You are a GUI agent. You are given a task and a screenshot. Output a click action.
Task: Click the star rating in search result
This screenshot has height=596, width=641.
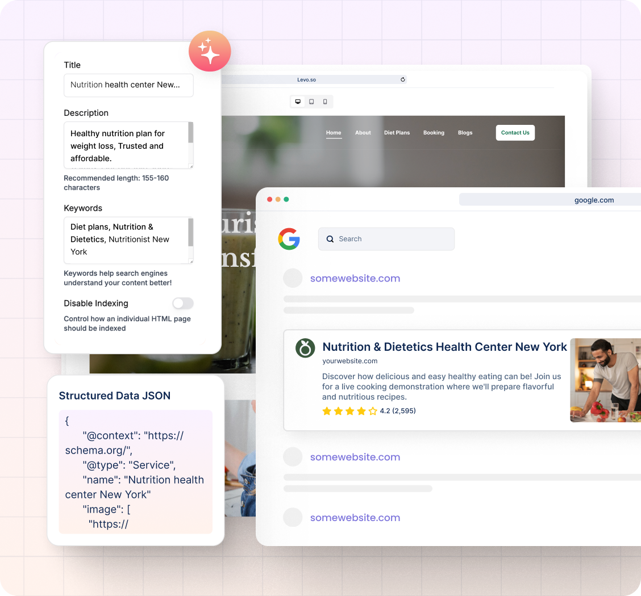(349, 411)
